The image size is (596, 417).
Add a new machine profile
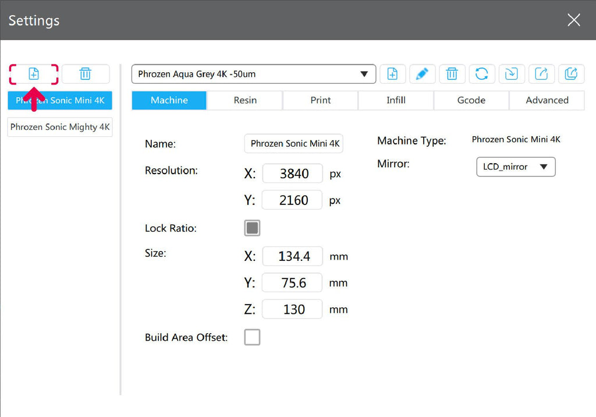pyautogui.click(x=34, y=74)
